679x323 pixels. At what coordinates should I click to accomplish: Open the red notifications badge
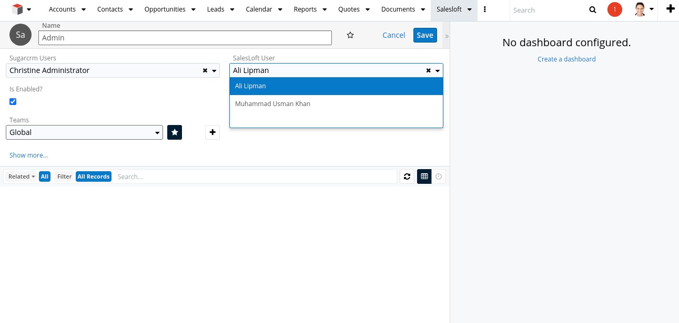click(x=614, y=9)
